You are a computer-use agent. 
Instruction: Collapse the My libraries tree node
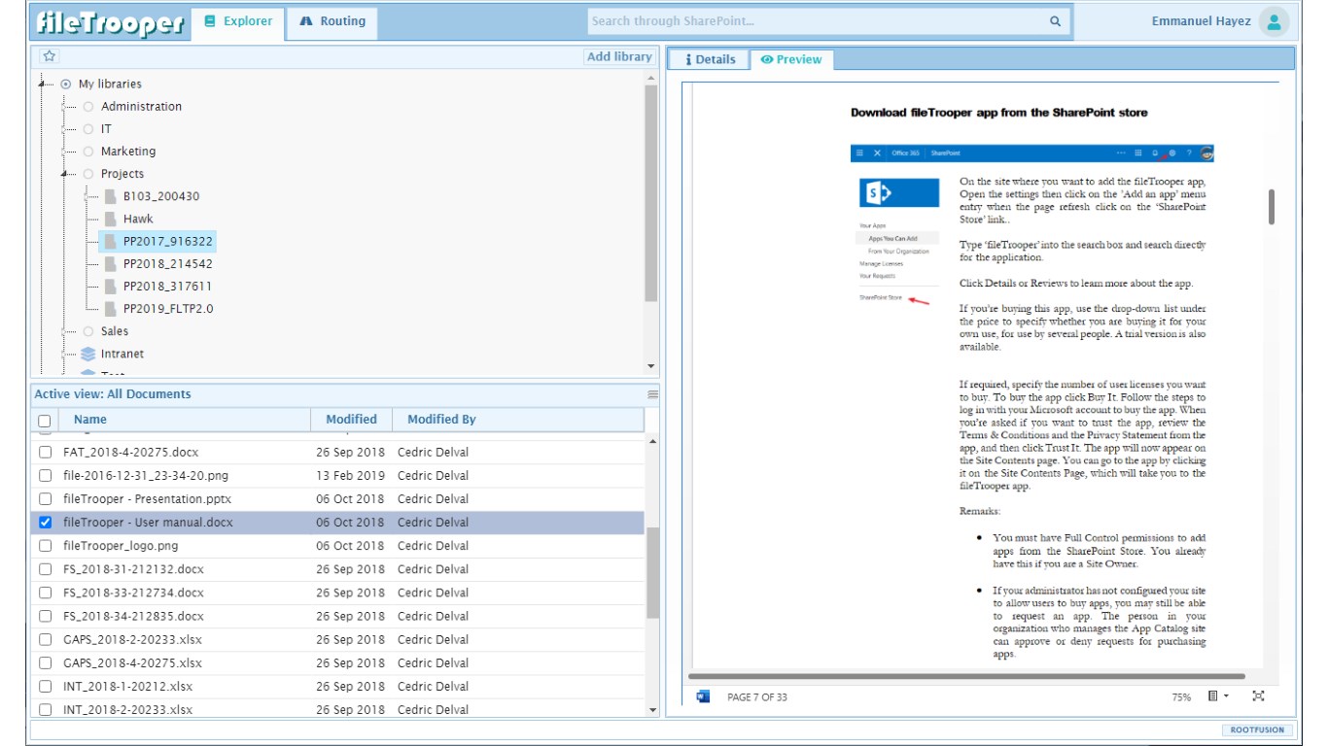pyautogui.click(x=41, y=85)
